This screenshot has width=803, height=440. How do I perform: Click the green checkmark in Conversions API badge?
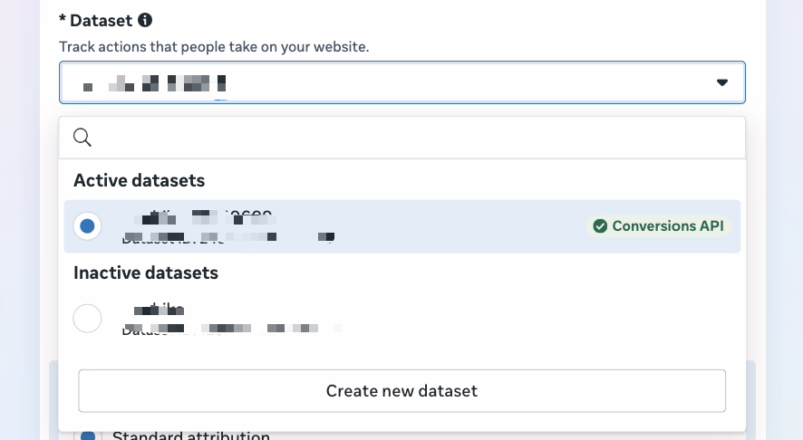pyautogui.click(x=599, y=226)
